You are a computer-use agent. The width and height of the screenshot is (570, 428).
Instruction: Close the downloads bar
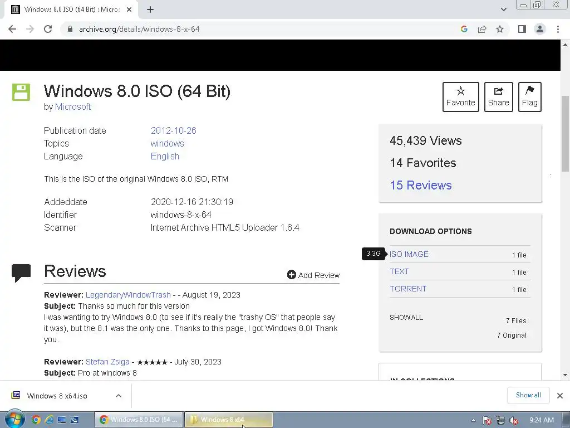(x=560, y=396)
